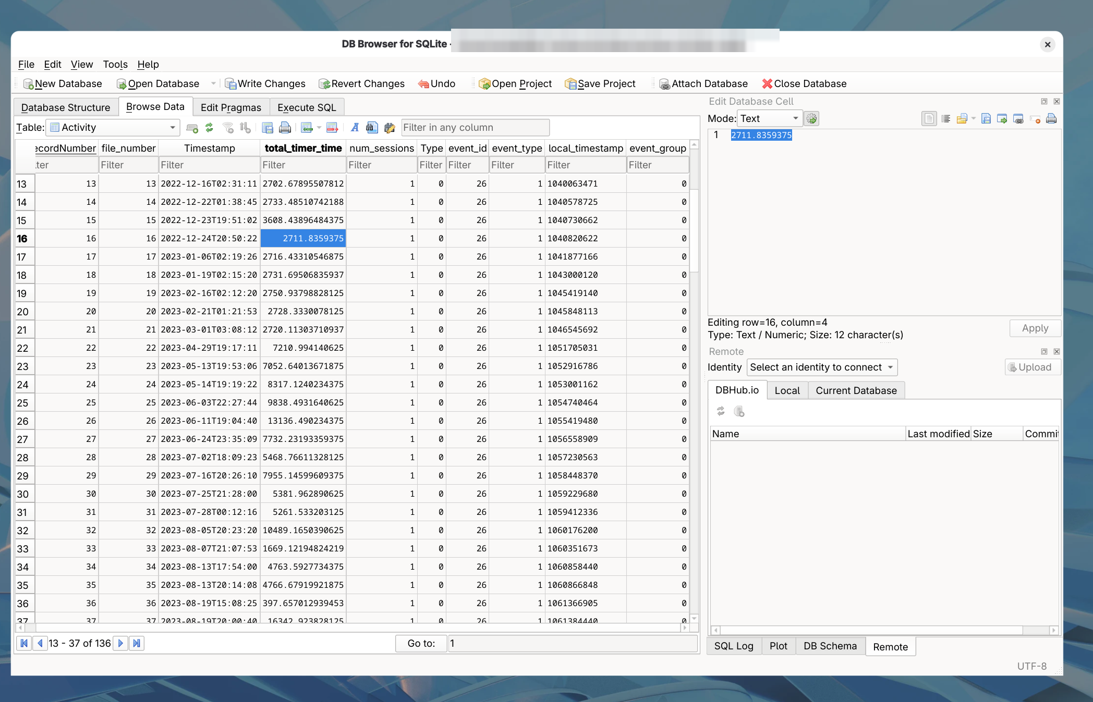Select the Local remote tab
The height and width of the screenshot is (702, 1093).
[787, 390]
